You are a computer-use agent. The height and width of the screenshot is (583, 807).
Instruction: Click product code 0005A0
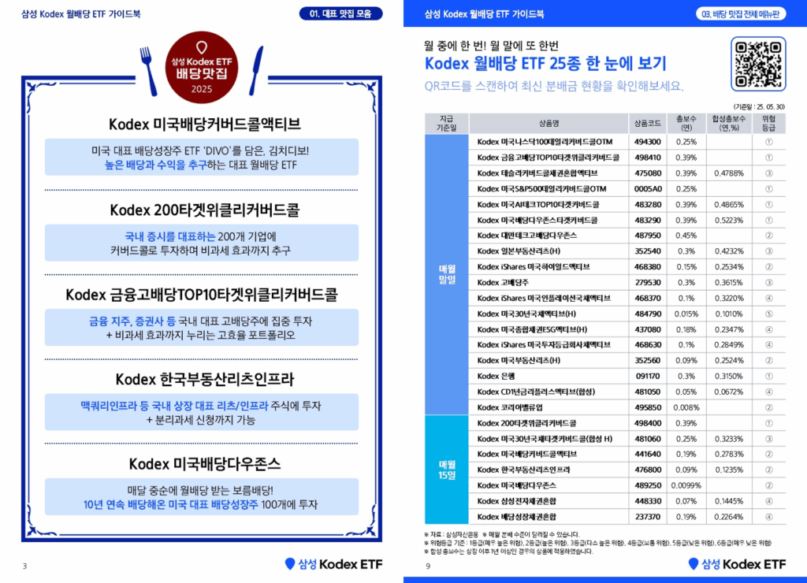click(x=648, y=189)
